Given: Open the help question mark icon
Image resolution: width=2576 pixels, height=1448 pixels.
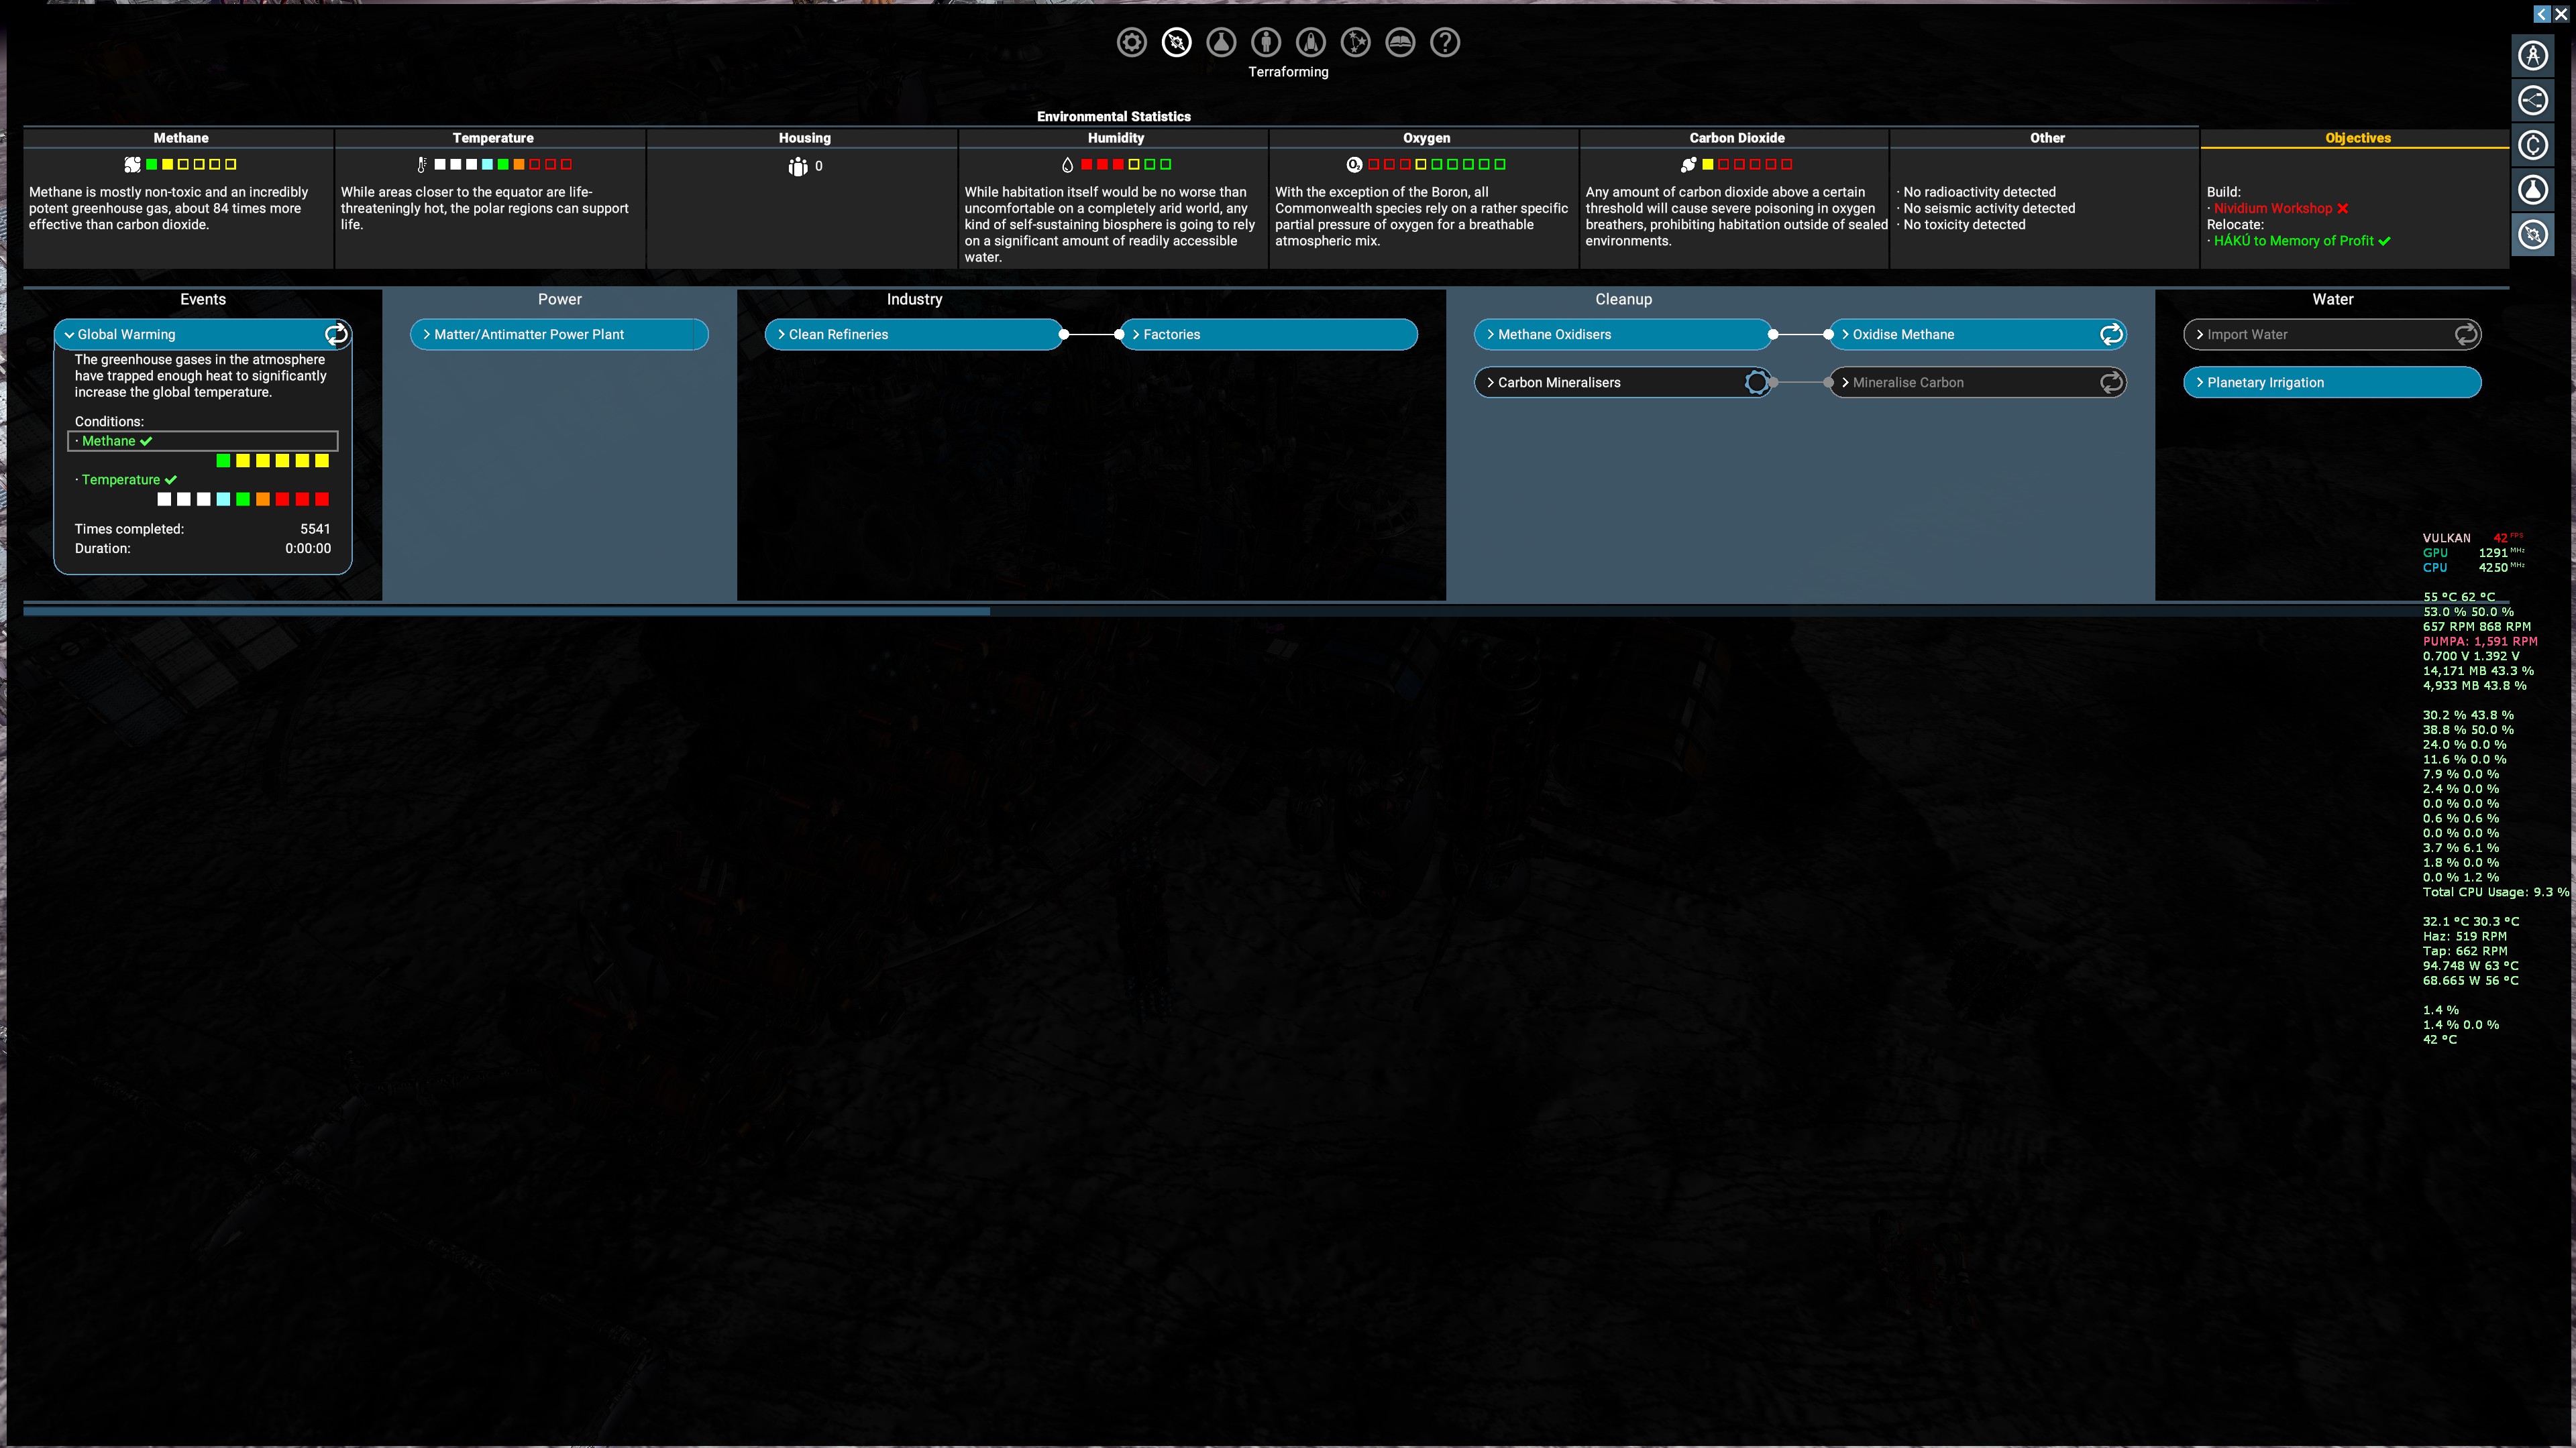Looking at the screenshot, I should (x=1445, y=42).
